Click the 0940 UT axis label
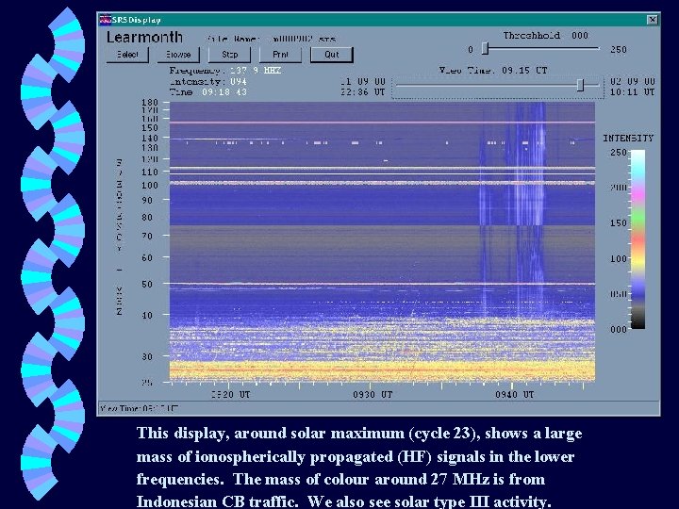 coord(515,395)
